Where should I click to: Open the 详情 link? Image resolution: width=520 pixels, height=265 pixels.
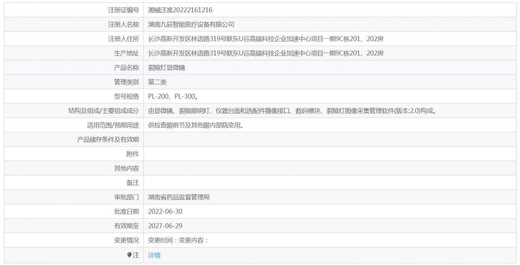(154, 255)
